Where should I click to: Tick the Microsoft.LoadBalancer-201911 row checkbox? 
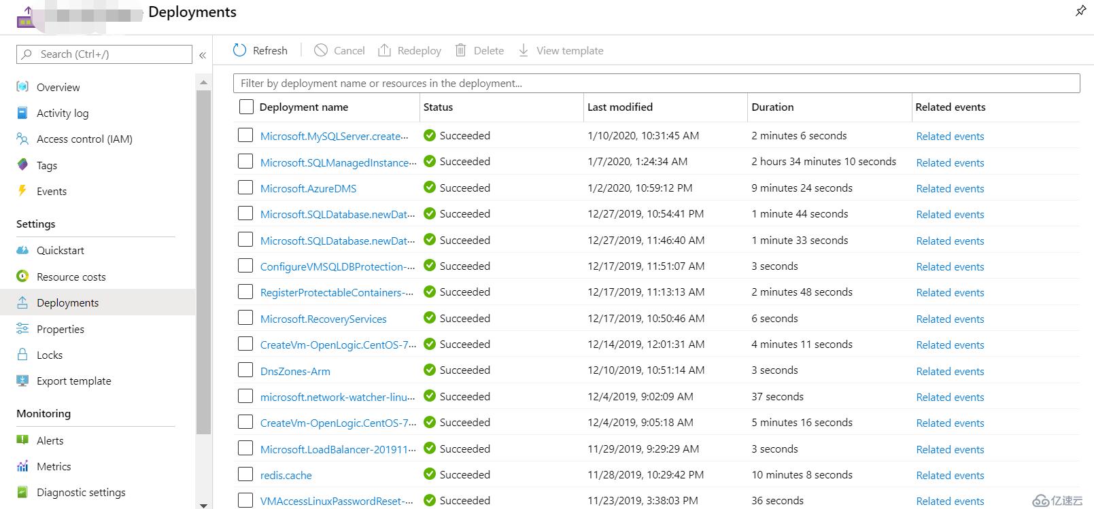pos(245,449)
